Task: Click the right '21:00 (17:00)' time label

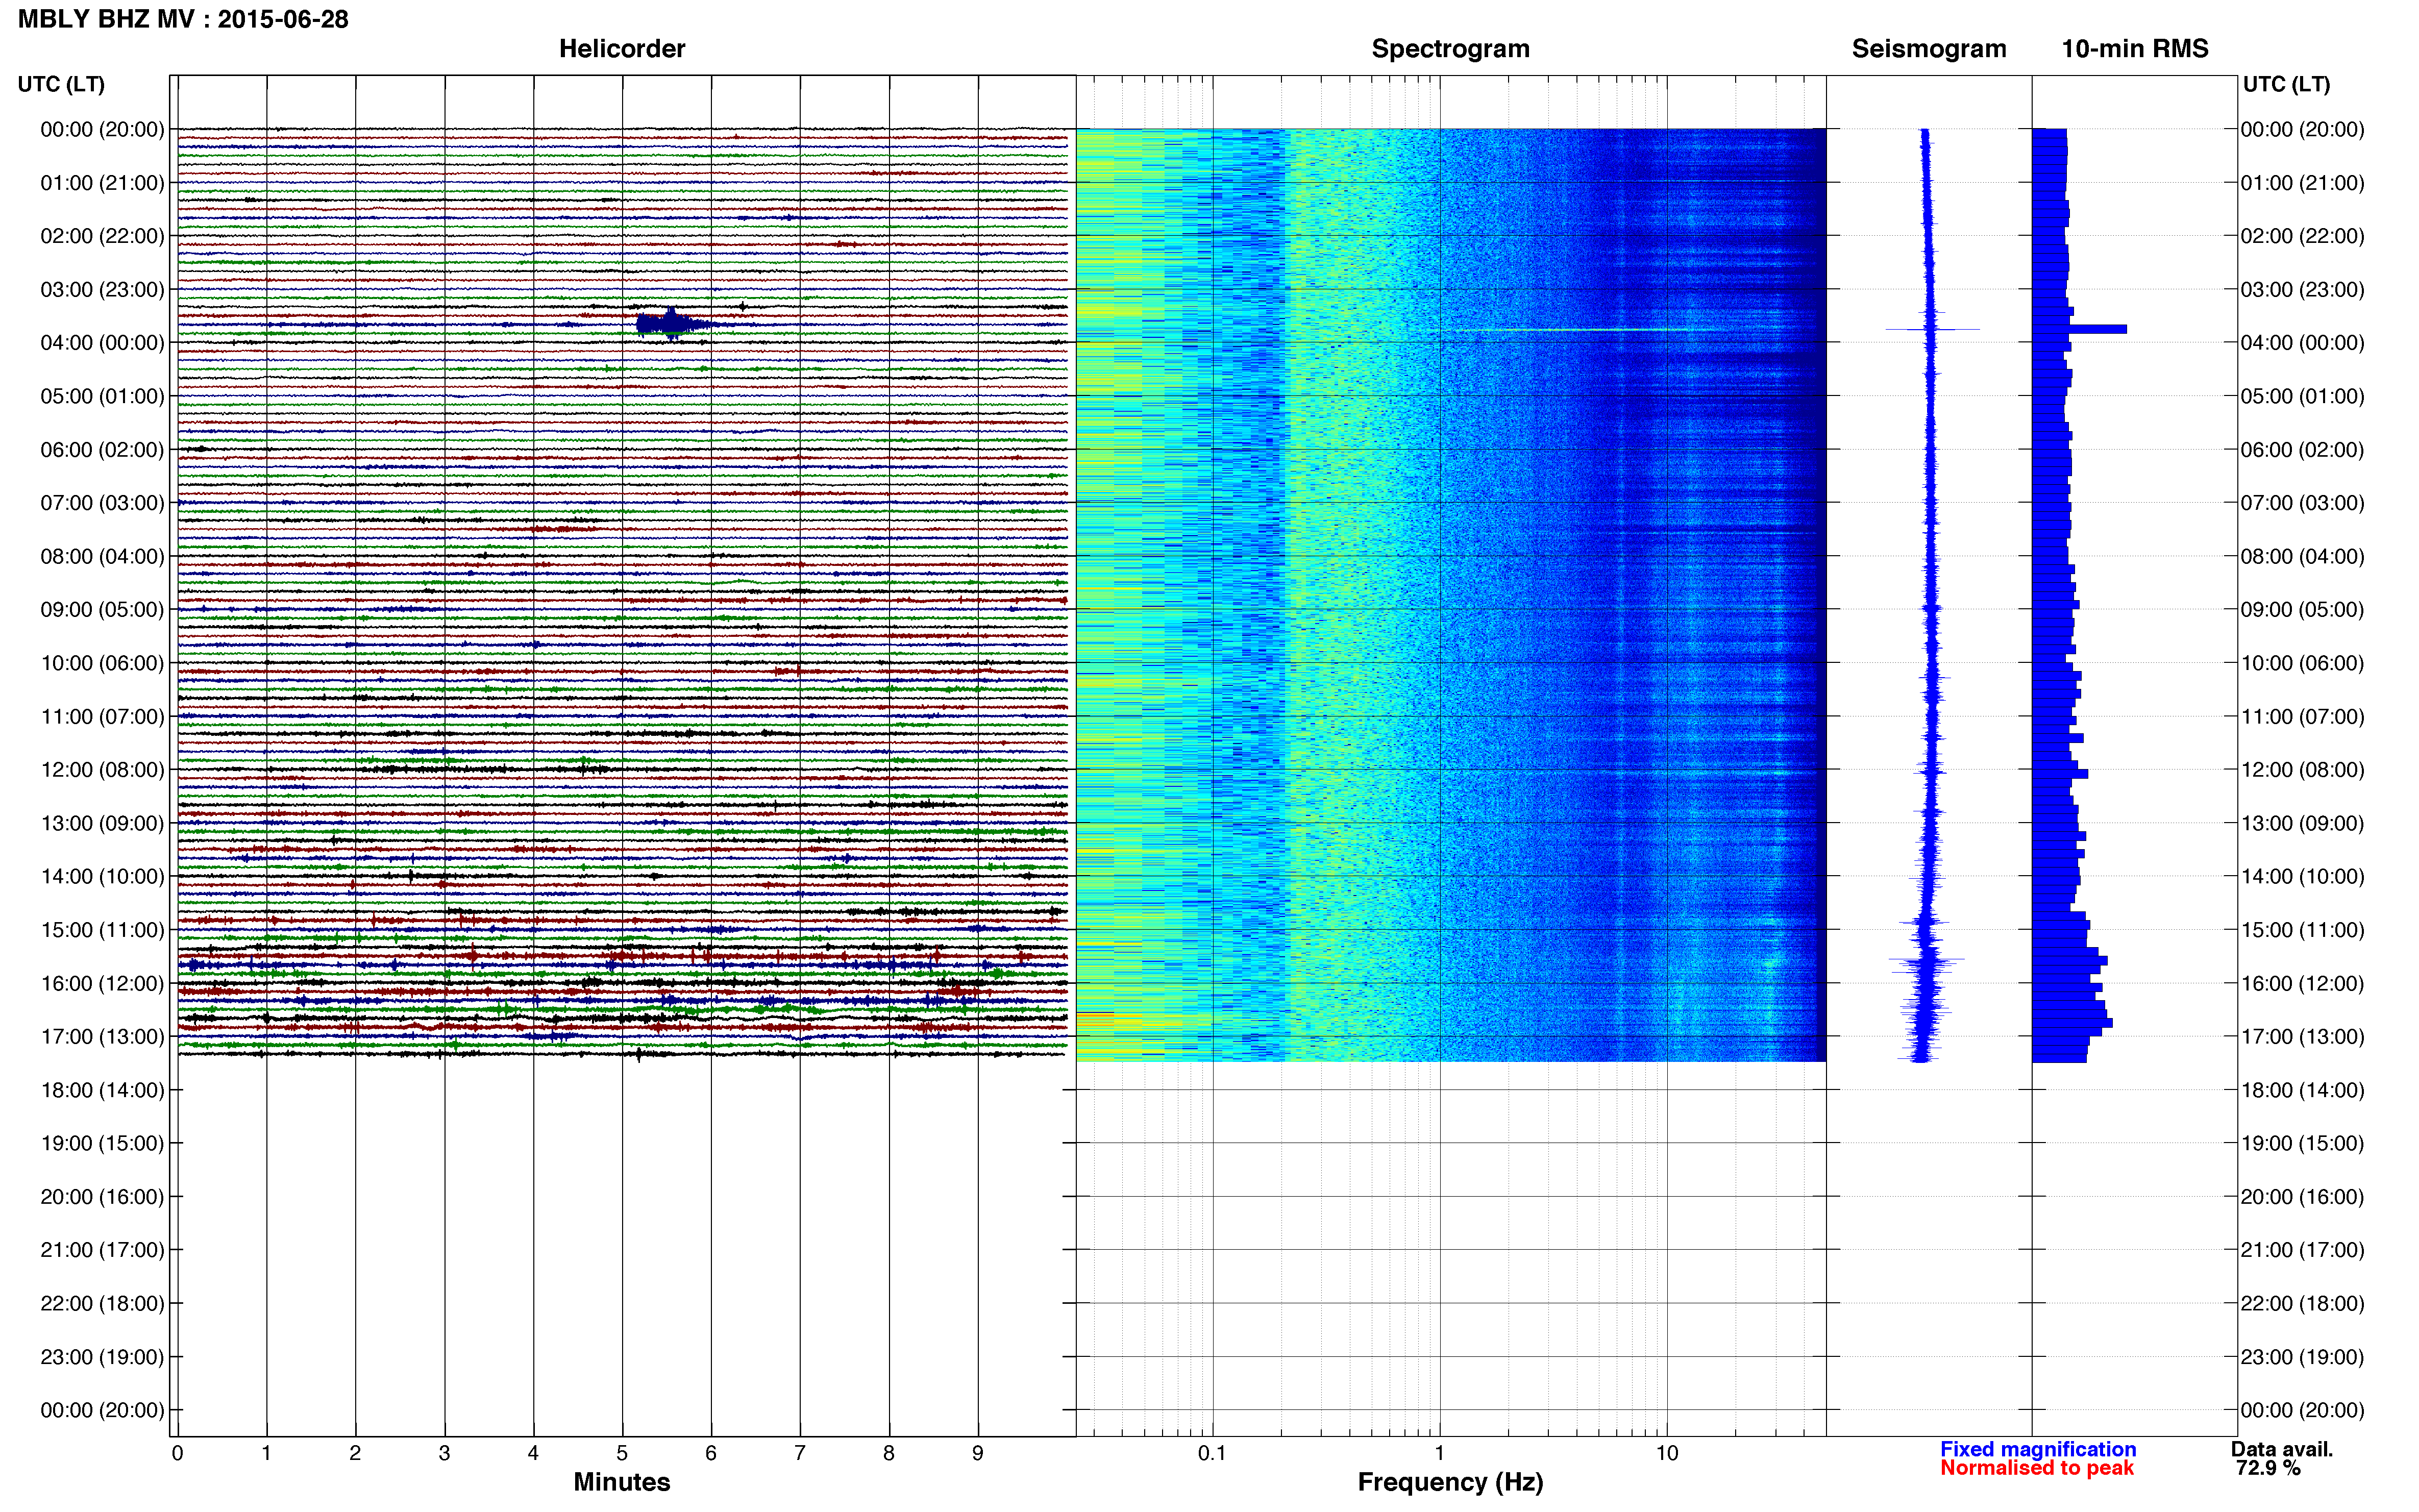Action: pyautogui.click(x=2302, y=1250)
